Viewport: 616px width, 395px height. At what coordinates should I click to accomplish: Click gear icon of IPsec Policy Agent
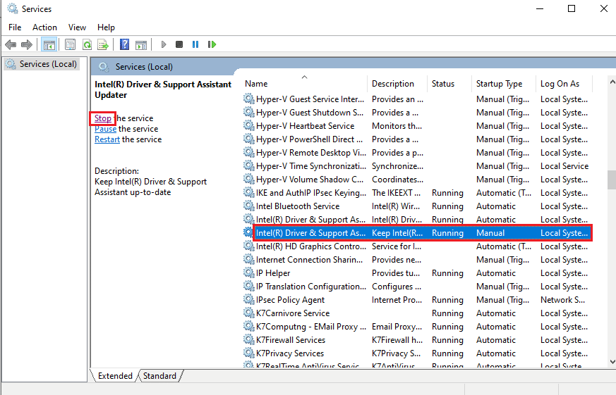[x=248, y=299]
